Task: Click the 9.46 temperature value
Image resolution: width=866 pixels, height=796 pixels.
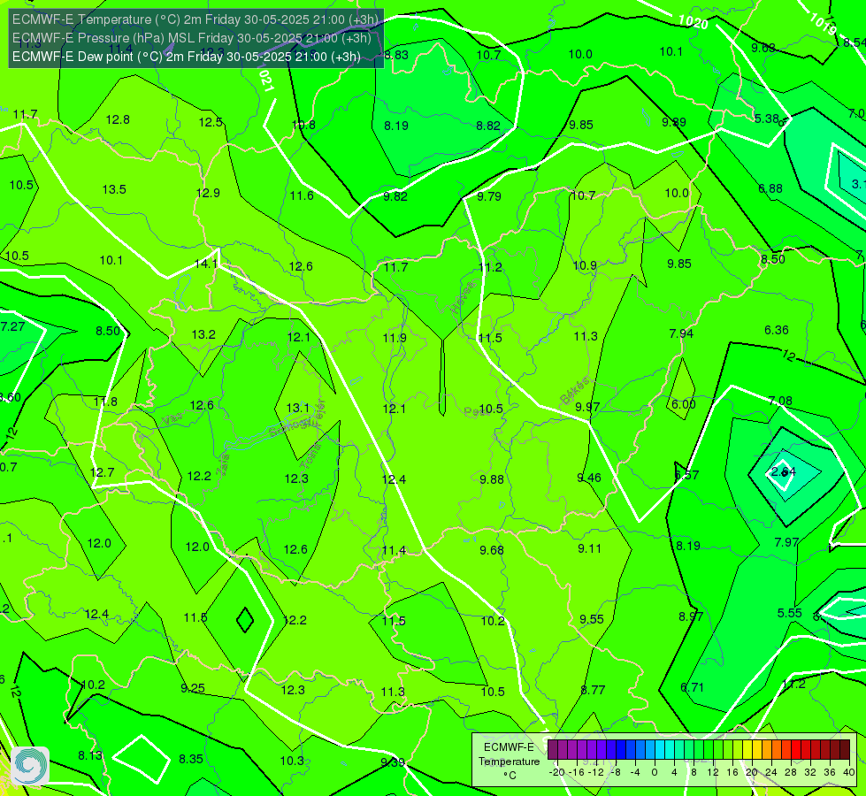Action: tap(589, 478)
